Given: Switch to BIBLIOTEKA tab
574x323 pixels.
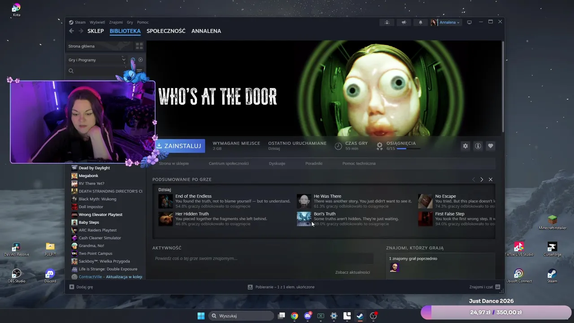Looking at the screenshot, I should click(x=125, y=31).
